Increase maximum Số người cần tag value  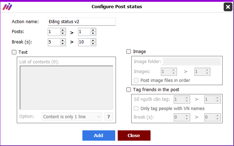point(217,98)
